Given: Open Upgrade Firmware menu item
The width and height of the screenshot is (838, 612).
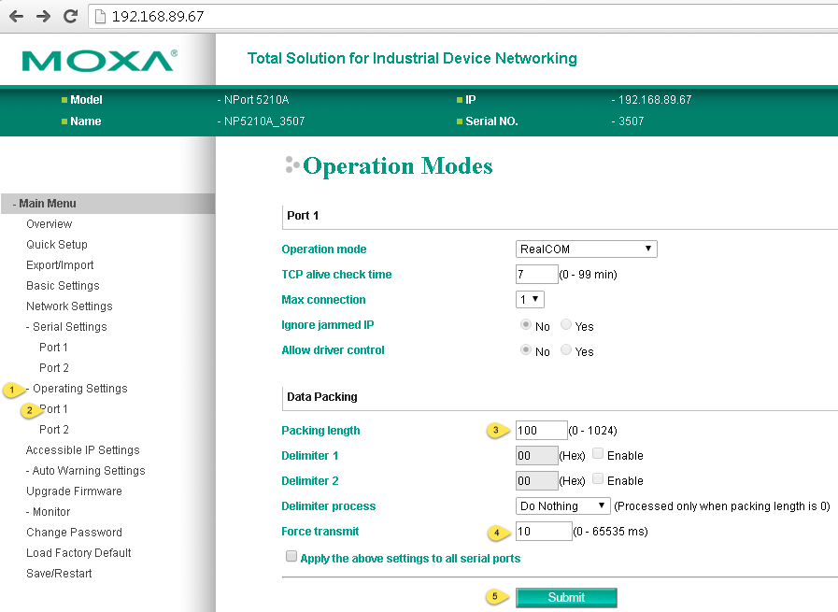Looking at the screenshot, I should click(75, 491).
